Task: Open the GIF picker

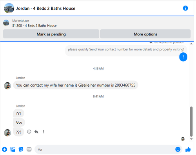Action: click(29, 149)
